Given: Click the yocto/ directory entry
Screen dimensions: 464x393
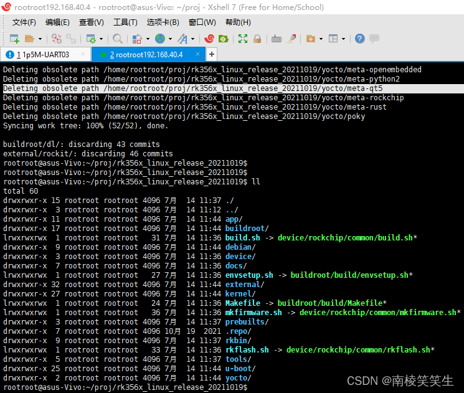Looking at the screenshot, I should tap(238, 378).
